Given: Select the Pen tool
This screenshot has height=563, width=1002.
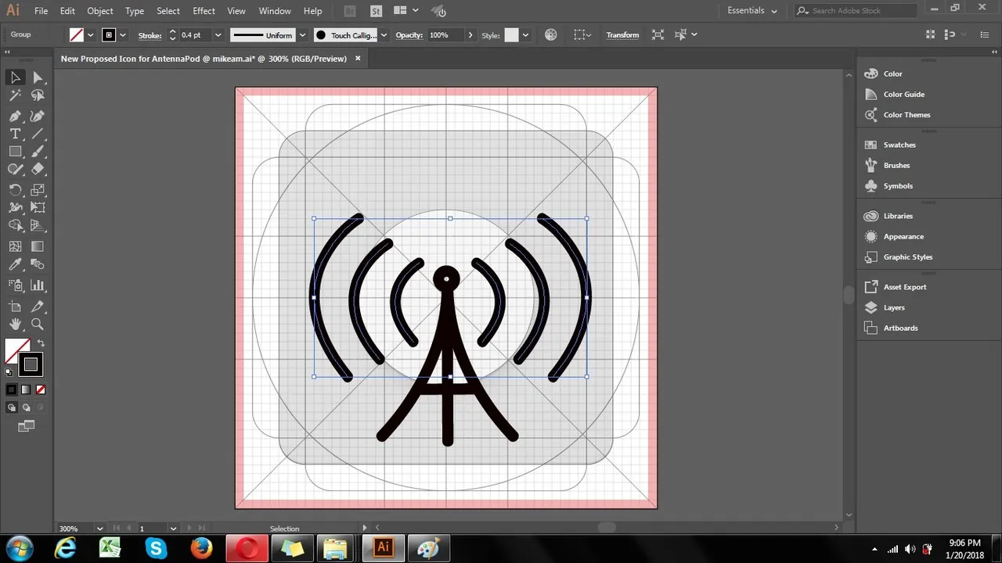Looking at the screenshot, I should pos(15,116).
